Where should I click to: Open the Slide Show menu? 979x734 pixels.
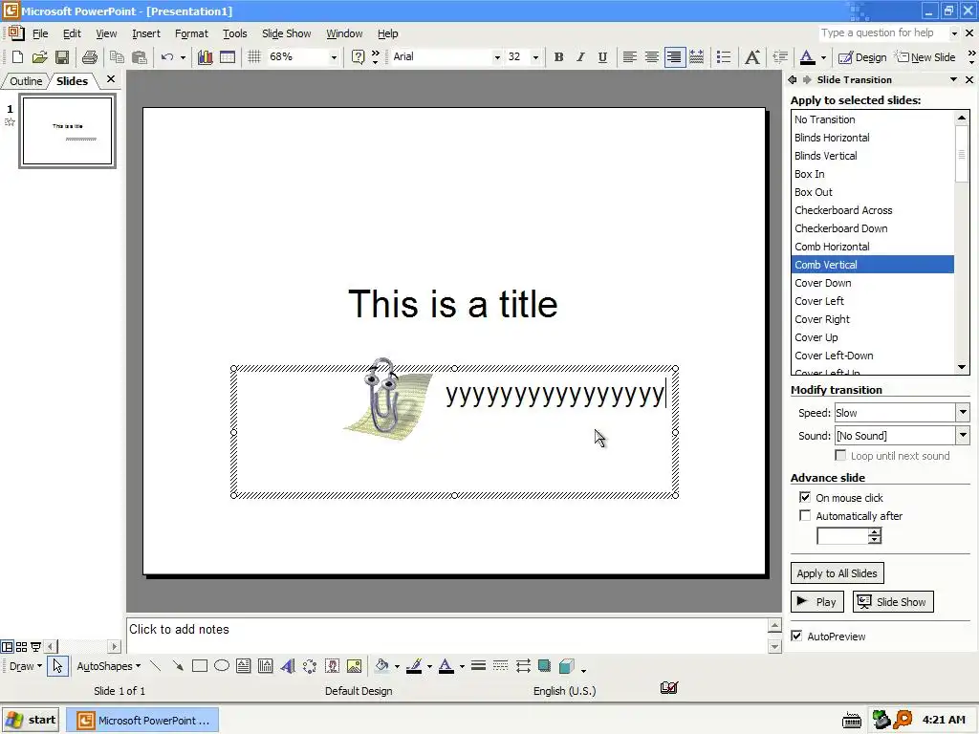click(x=286, y=33)
